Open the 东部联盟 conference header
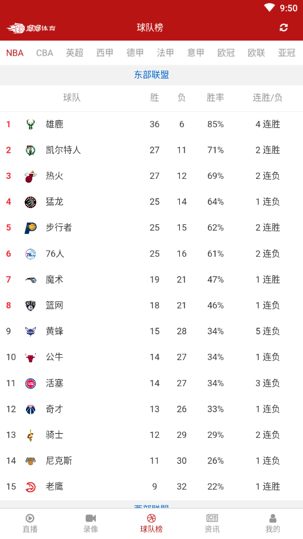This screenshot has height=539, width=303. click(x=152, y=75)
